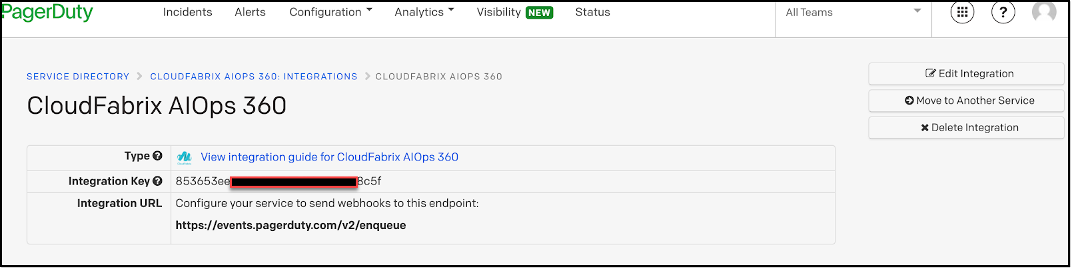Open the All Teams dropdown
This screenshot has height=269, width=1072.
click(853, 13)
